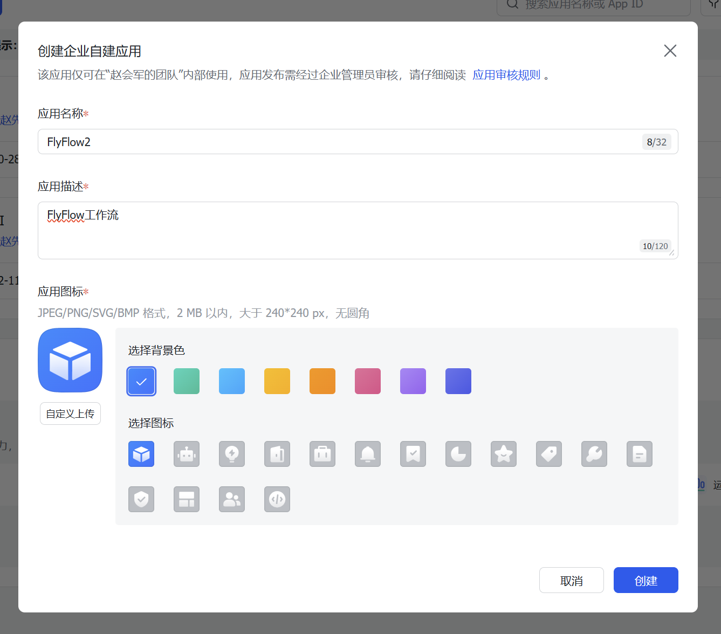Choose the orange background color
This screenshot has width=721, height=634.
click(322, 381)
